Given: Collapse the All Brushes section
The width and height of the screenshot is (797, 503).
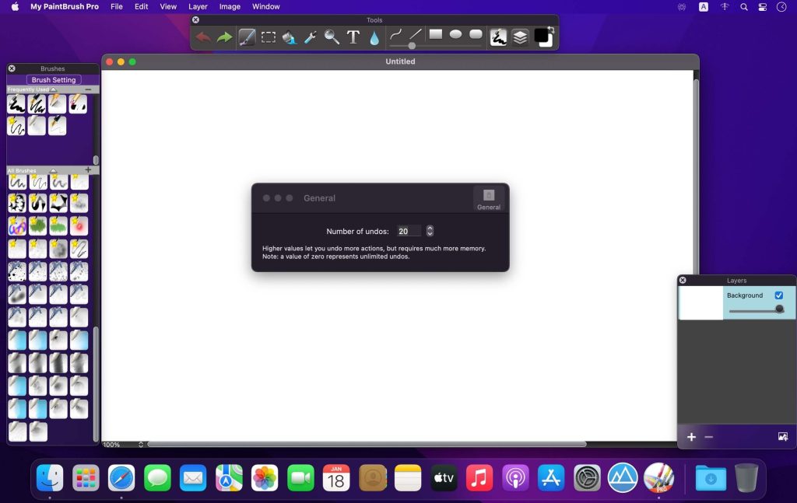Looking at the screenshot, I should tap(53, 170).
